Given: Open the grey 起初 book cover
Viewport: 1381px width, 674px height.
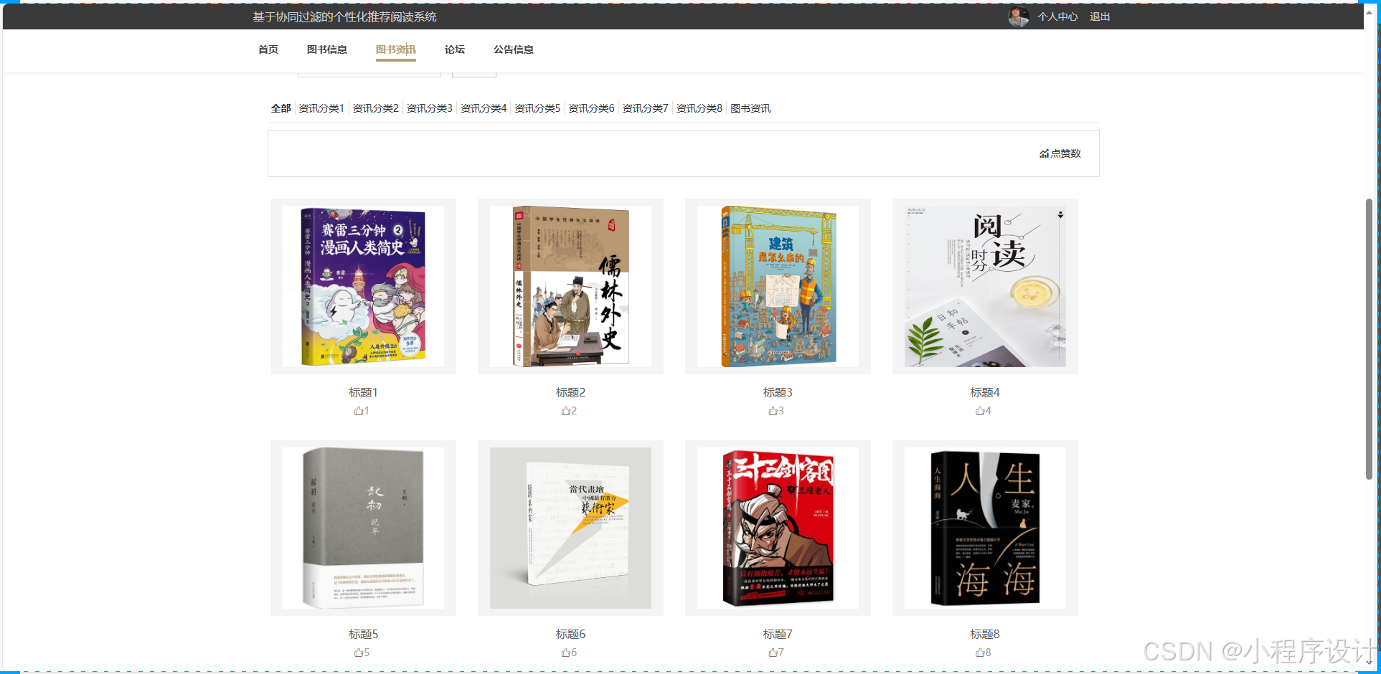Looking at the screenshot, I should 363,528.
